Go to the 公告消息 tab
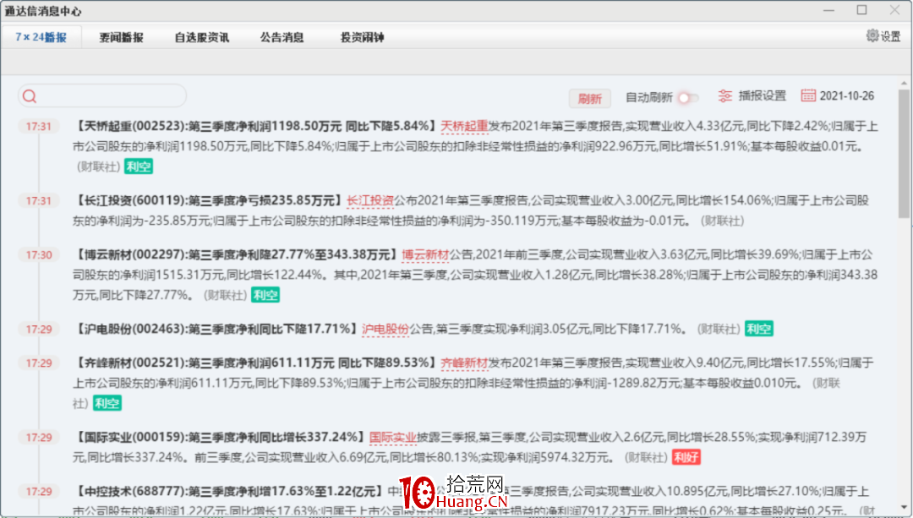Viewport: 913px width, 518px height. tap(282, 37)
